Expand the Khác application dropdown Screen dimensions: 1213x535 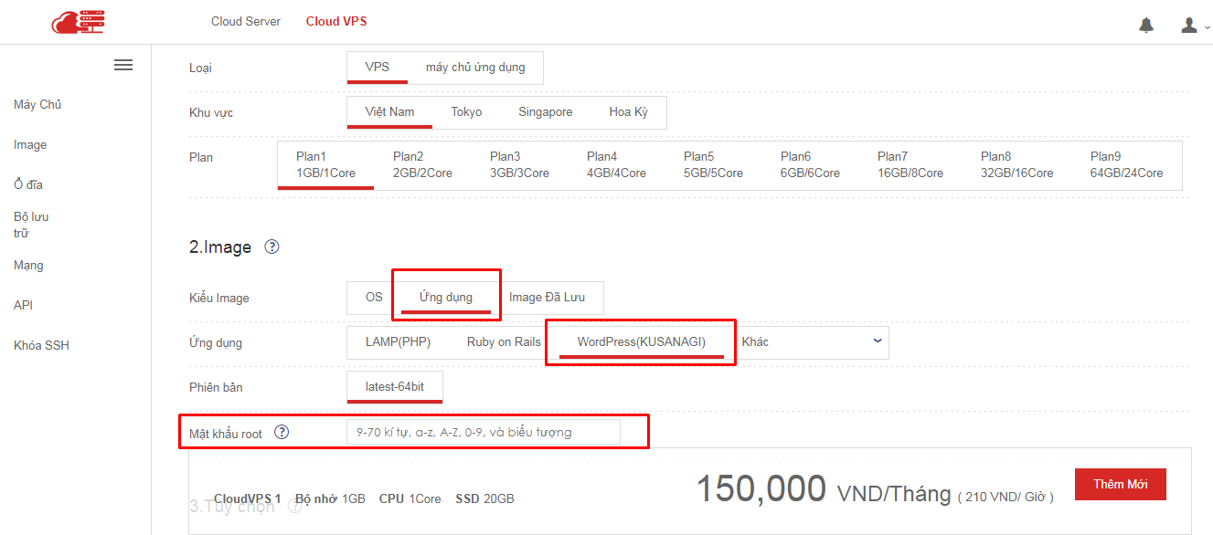click(x=812, y=341)
